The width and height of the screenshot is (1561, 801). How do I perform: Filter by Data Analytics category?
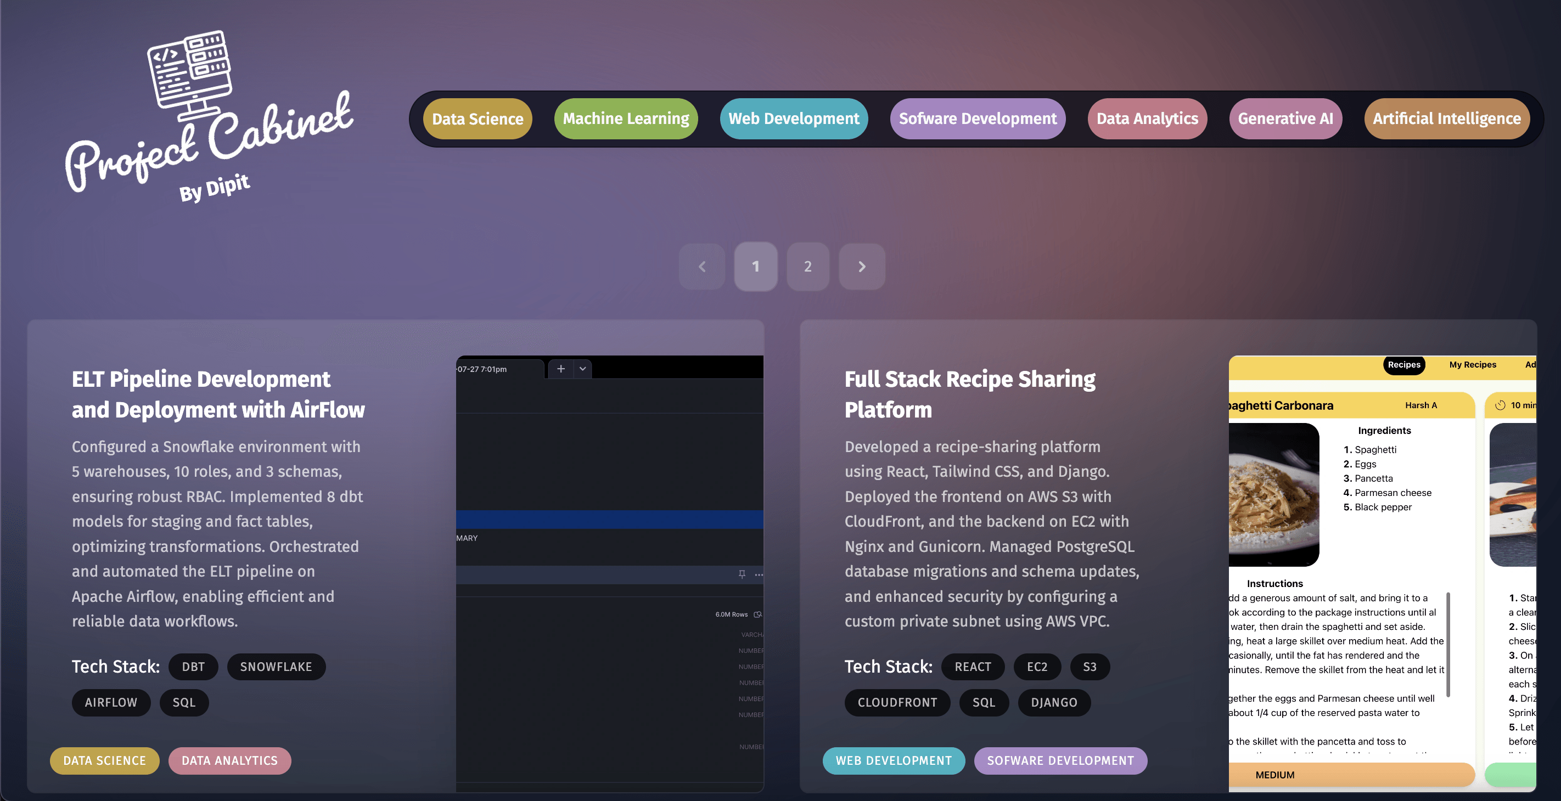point(1147,119)
